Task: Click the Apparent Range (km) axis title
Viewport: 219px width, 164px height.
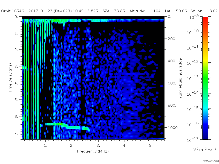Action: (x=181, y=78)
